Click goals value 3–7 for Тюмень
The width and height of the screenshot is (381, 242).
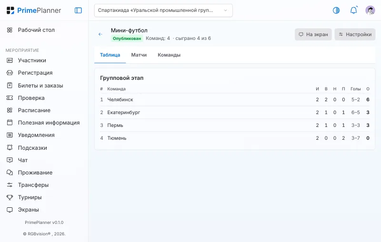355,138
